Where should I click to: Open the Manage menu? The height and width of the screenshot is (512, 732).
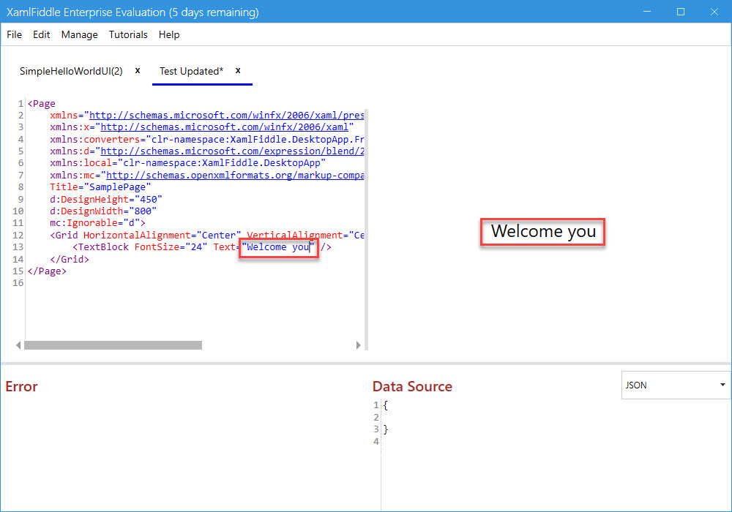tap(79, 34)
